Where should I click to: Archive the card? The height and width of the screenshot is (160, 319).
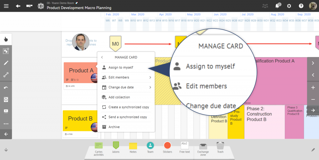click(x=126, y=127)
